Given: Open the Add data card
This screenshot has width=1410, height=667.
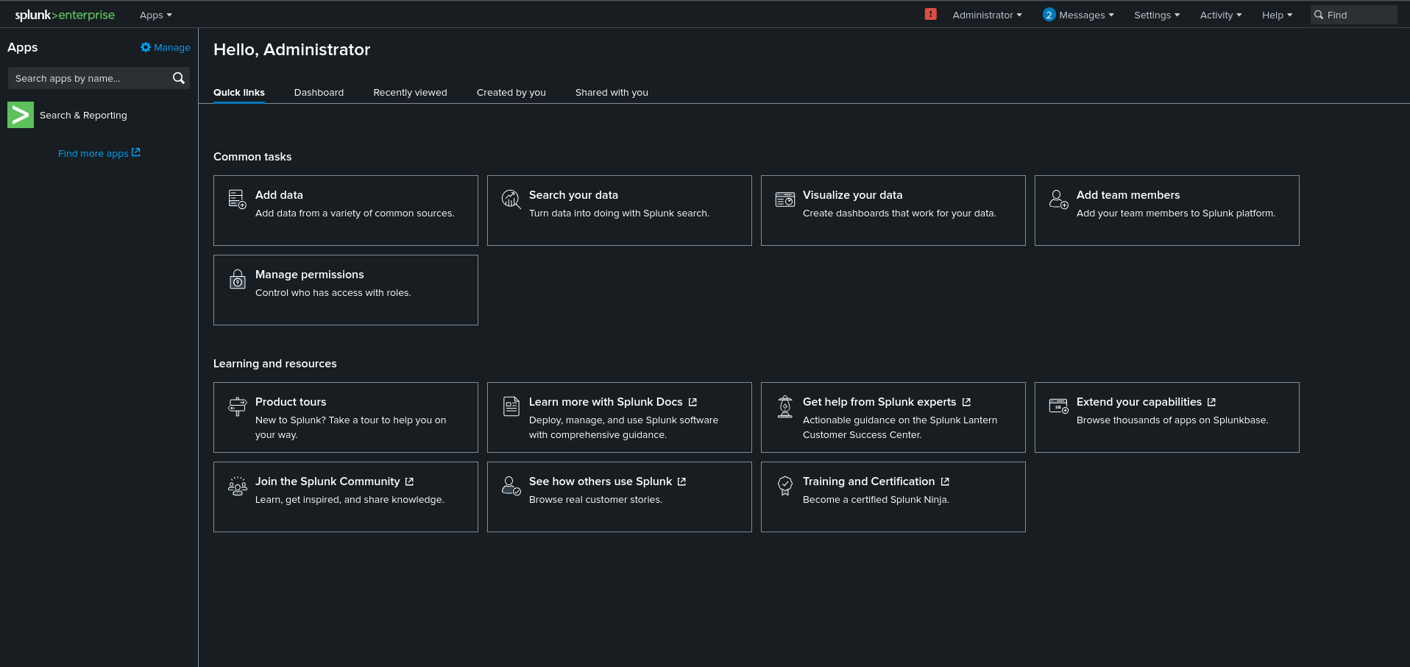Looking at the screenshot, I should (x=346, y=211).
